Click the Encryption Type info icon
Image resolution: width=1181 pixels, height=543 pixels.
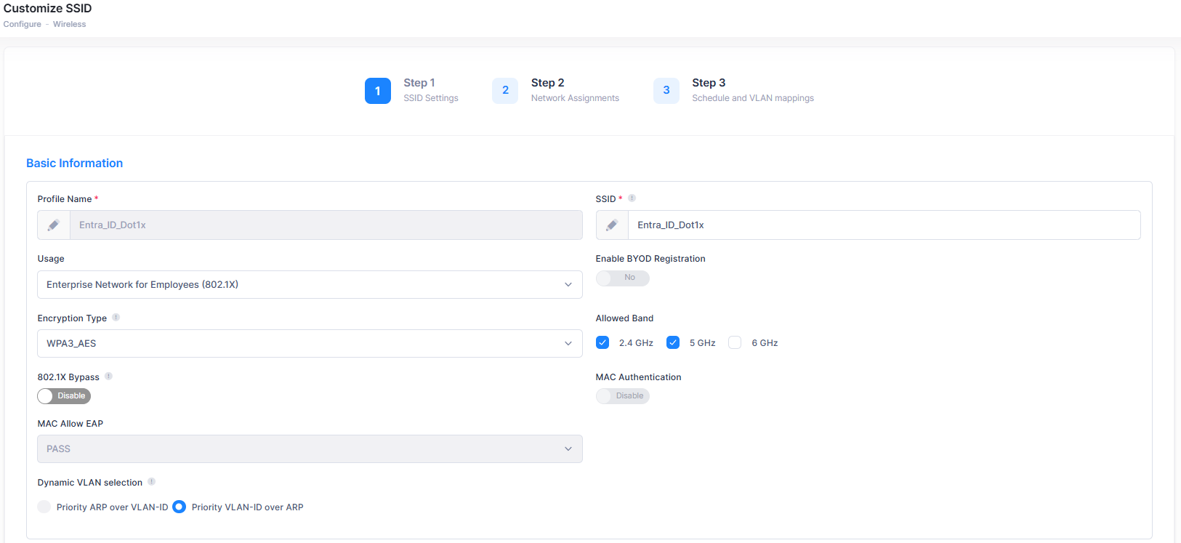tap(116, 318)
